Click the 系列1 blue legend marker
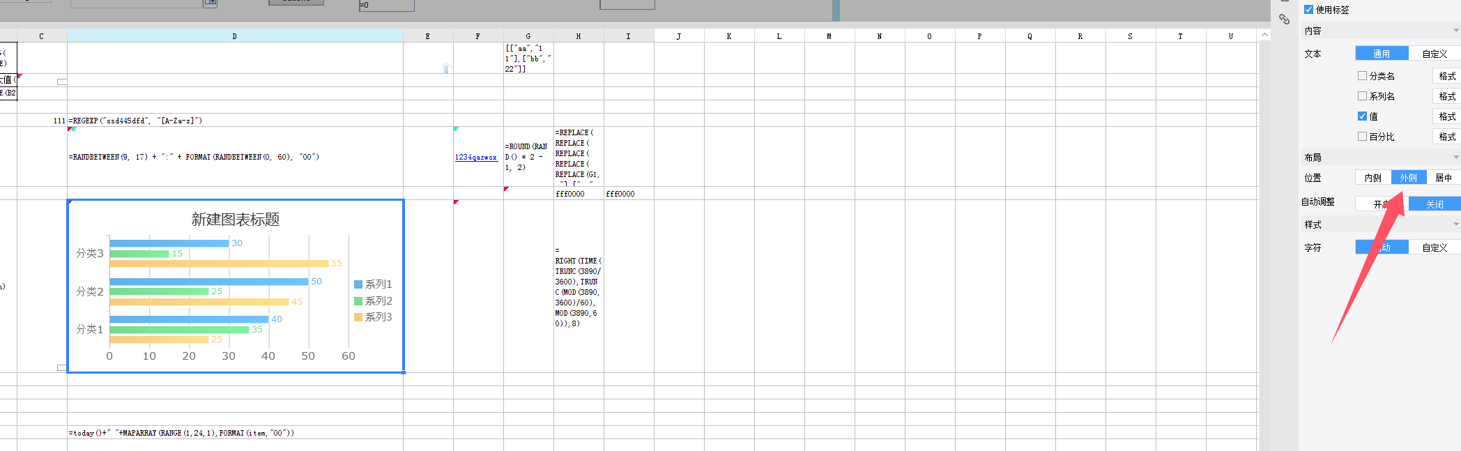Screen dimensions: 1461x451 [x=358, y=284]
